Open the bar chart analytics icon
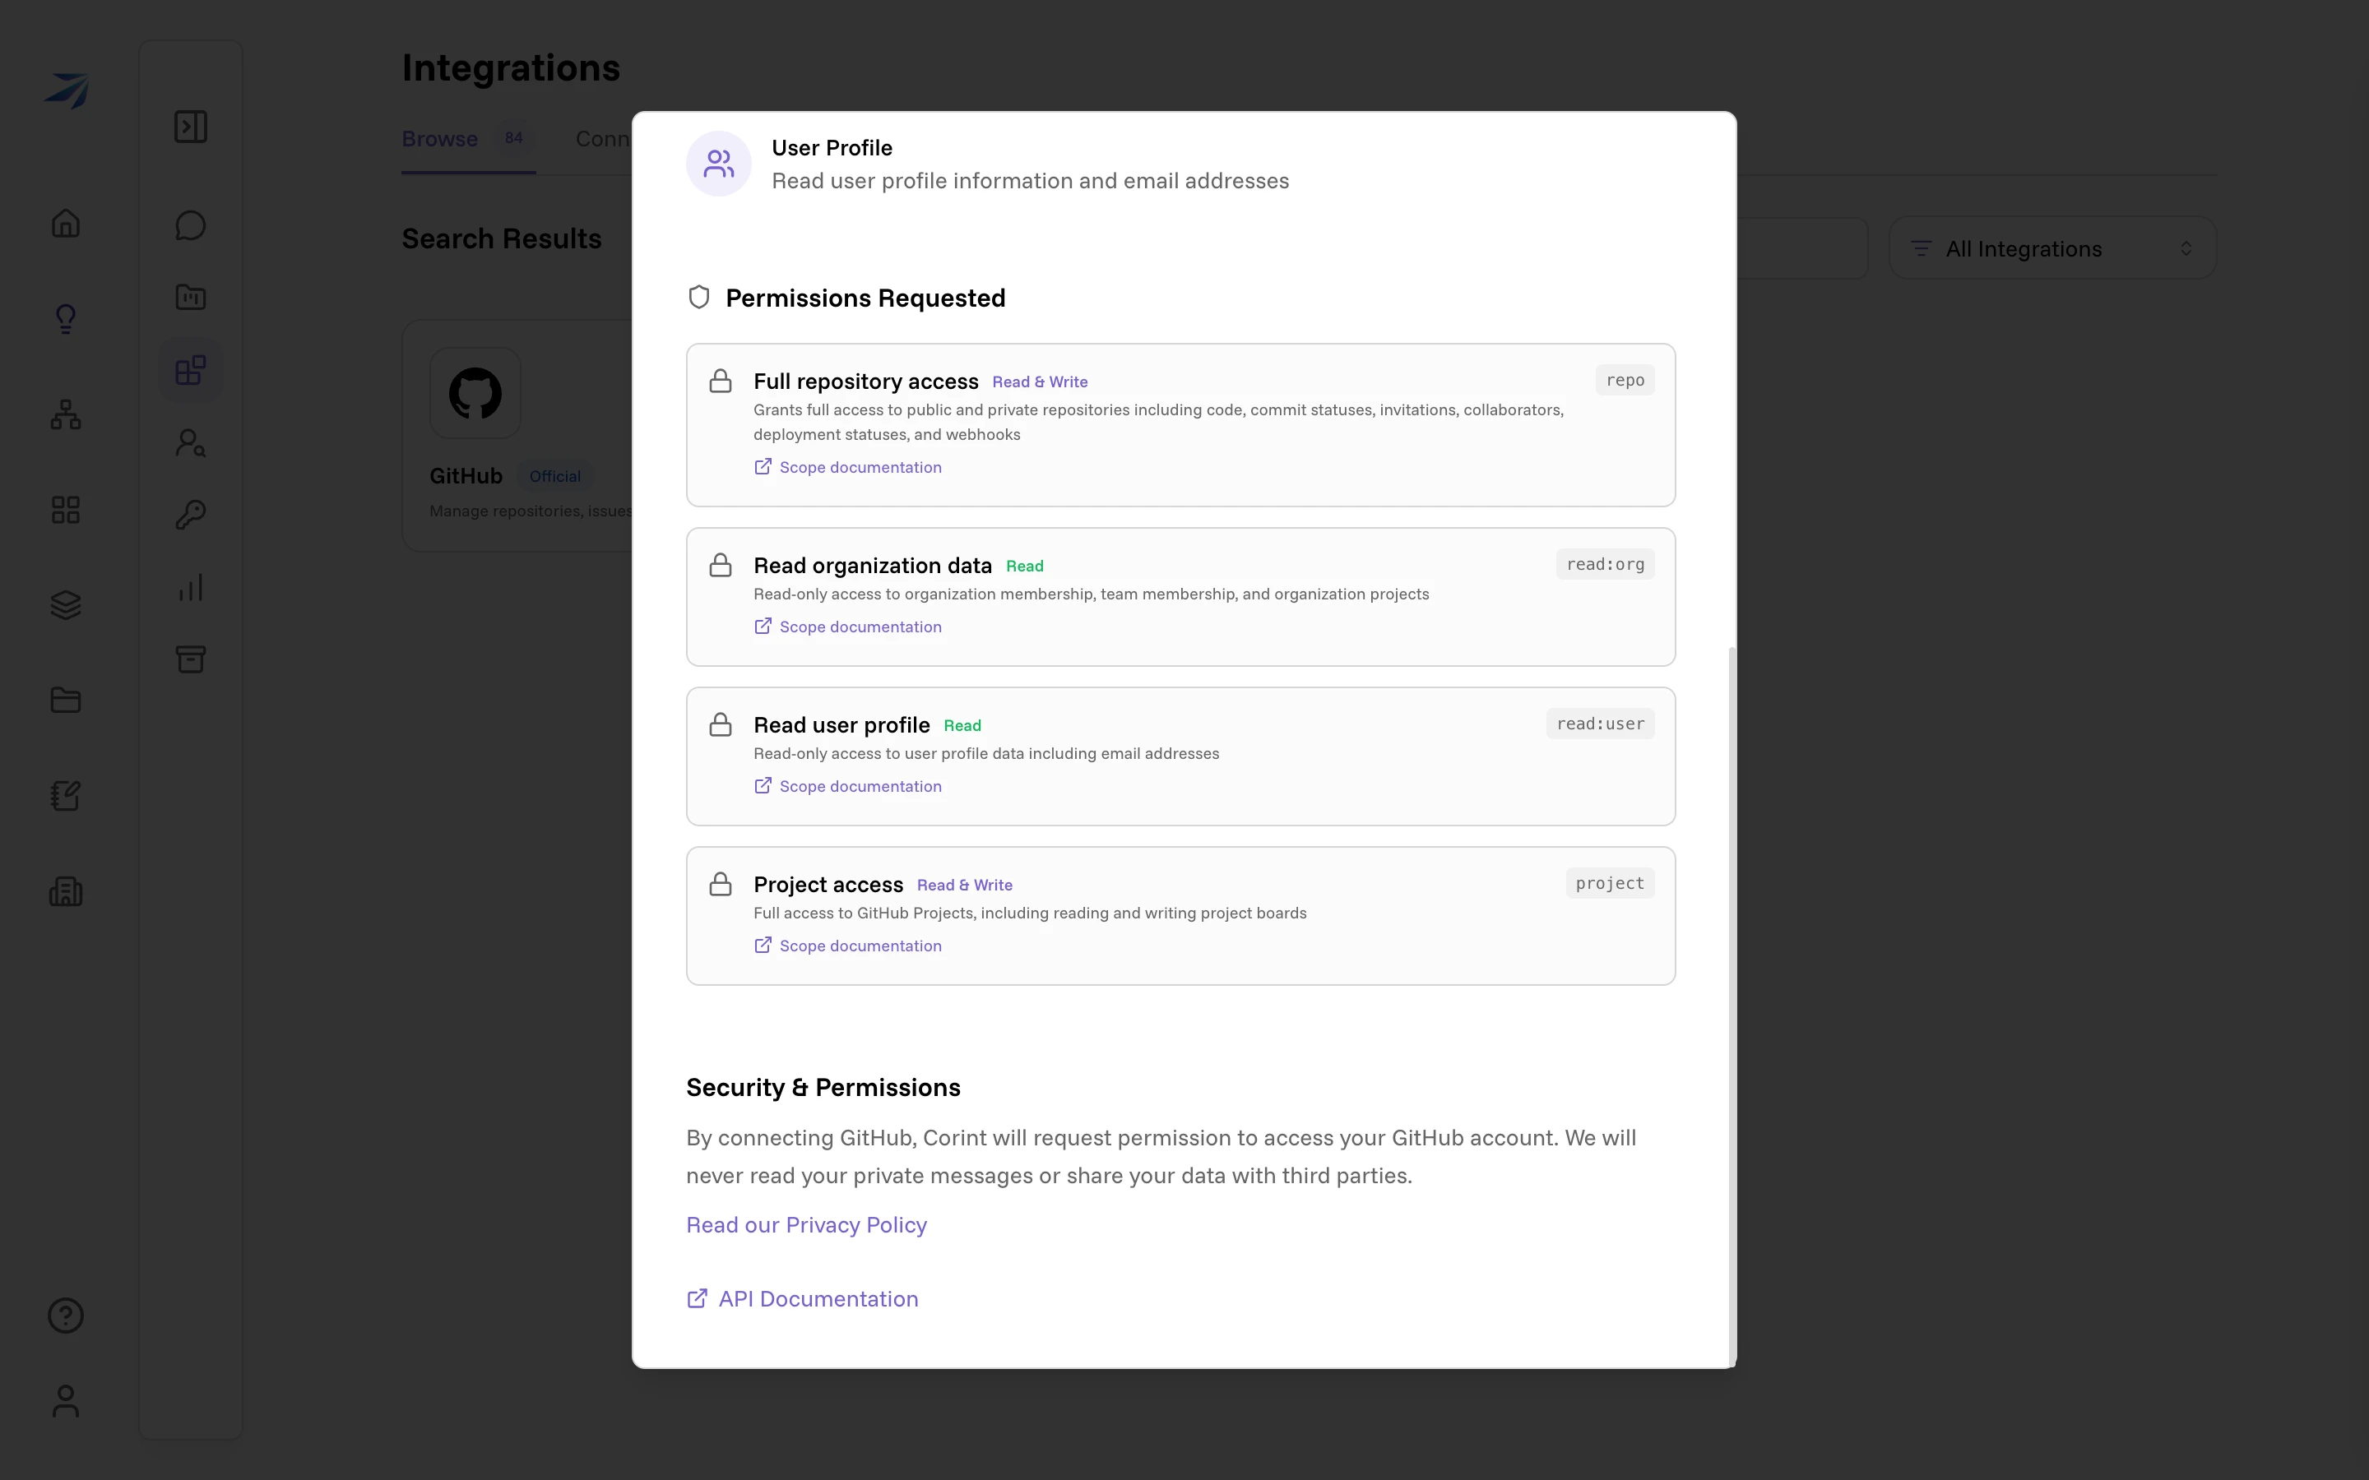Viewport: 2369px width, 1480px height. [191, 587]
